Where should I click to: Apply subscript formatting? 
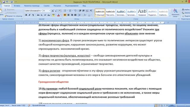coord(42,15)
